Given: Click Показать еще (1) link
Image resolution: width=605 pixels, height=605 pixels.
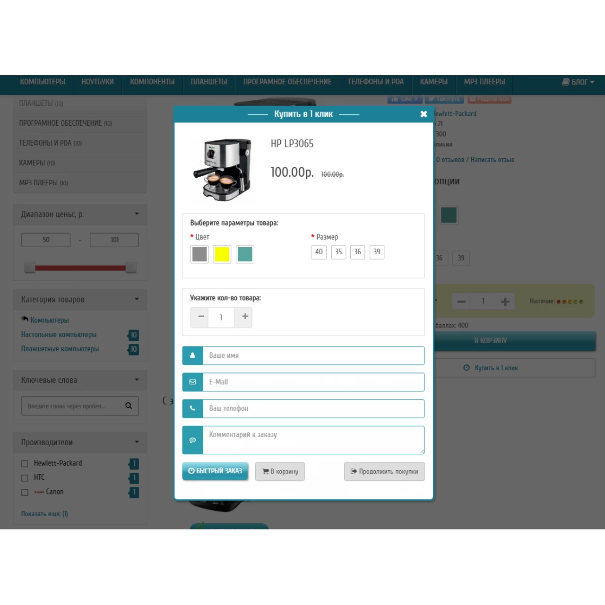Looking at the screenshot, I should pyautogui.click(x=44, y=514).
